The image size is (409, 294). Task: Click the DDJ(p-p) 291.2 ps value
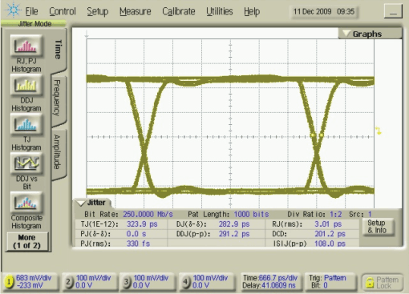[234, 234]
